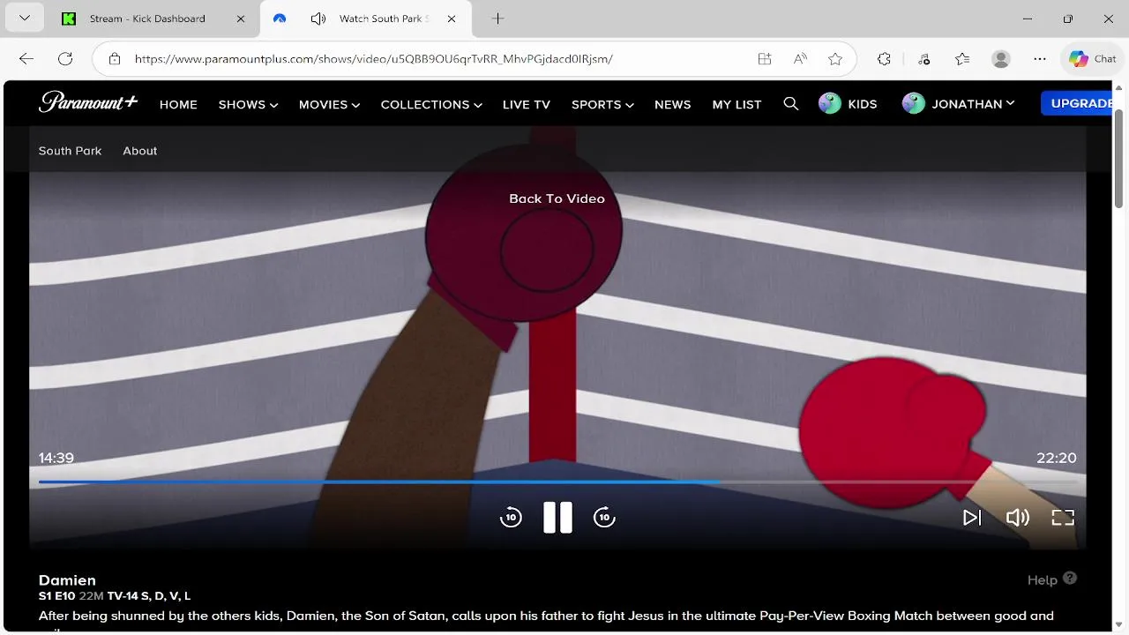Click total duration 22:20
The image size is (1129, 635).
pyautogui.click(x=1057, y=458)
